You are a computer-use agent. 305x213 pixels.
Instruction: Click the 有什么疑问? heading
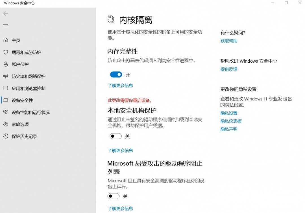pyautogui.click(x=233, y=33)
